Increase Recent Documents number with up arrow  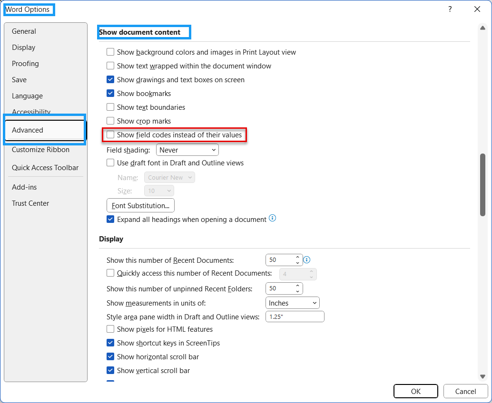[297, 257]
